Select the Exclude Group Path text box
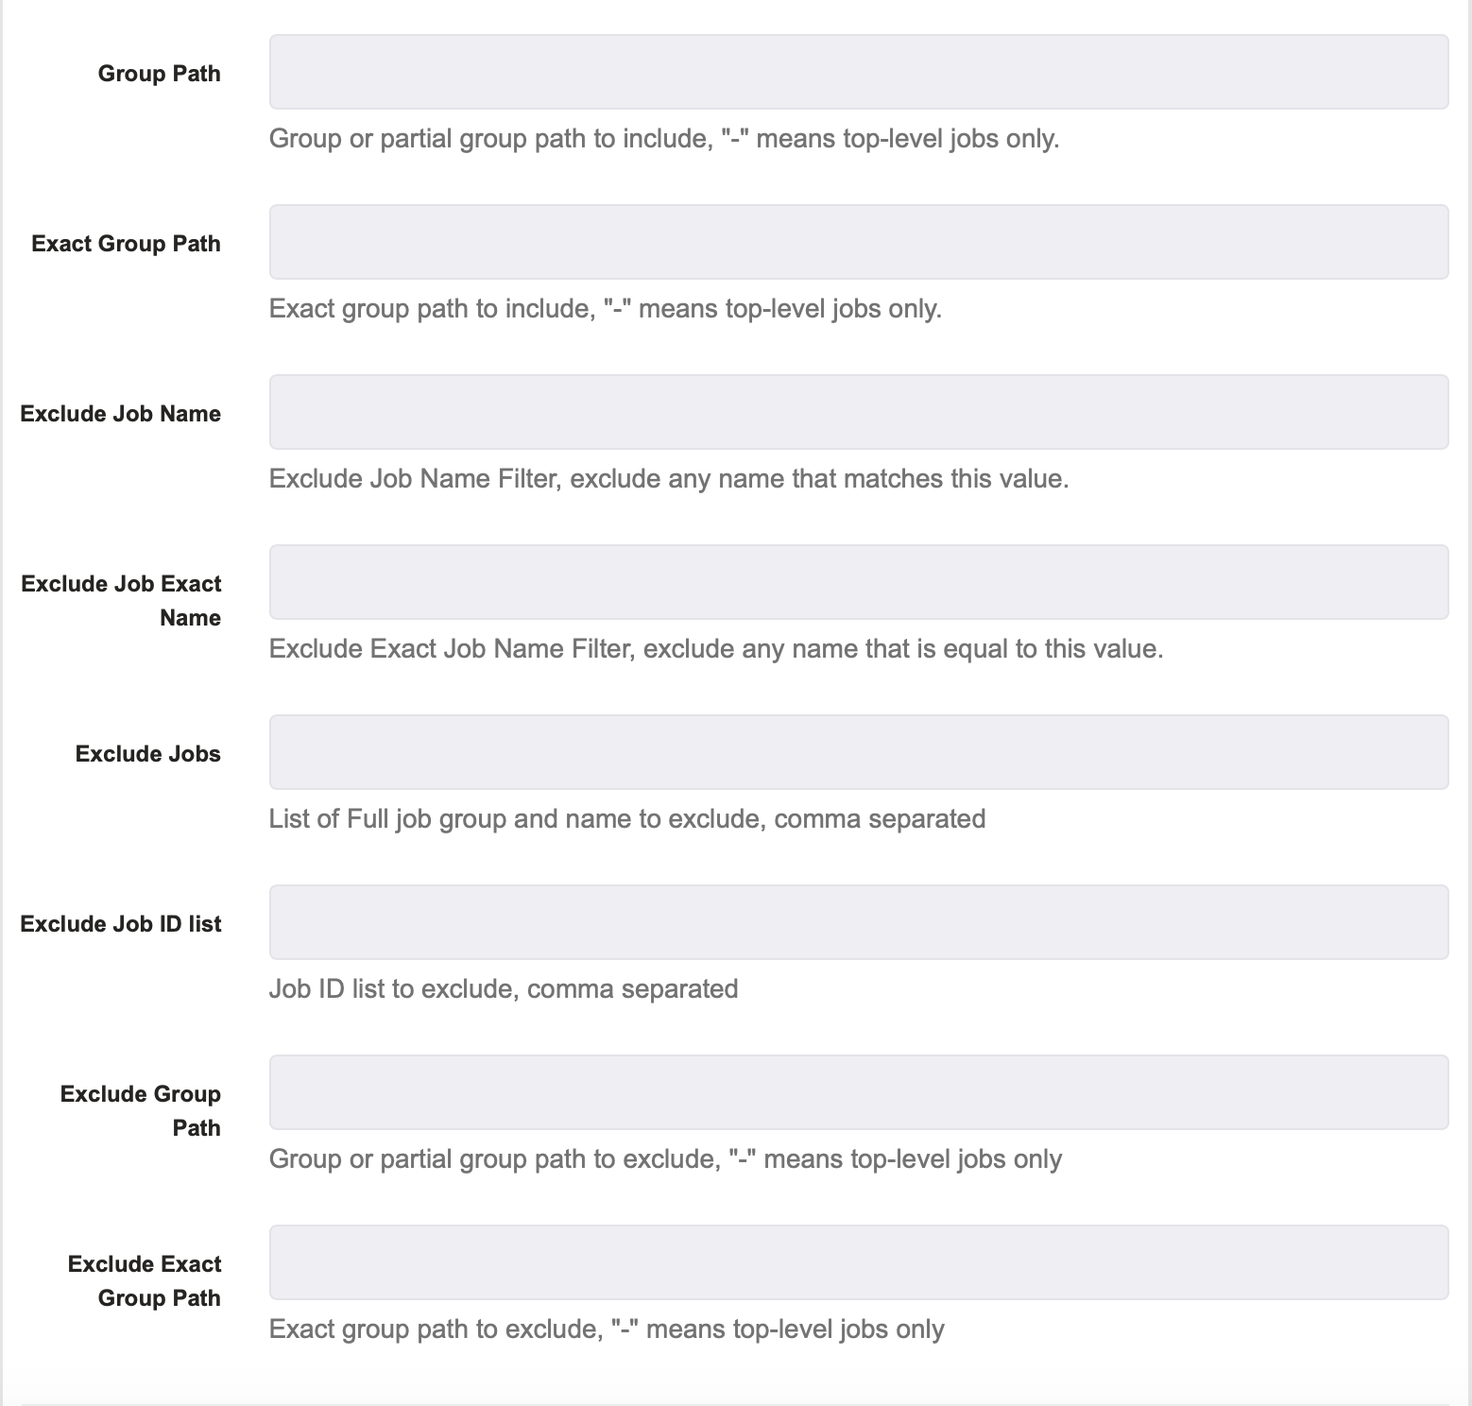 tap(859, 1092)
